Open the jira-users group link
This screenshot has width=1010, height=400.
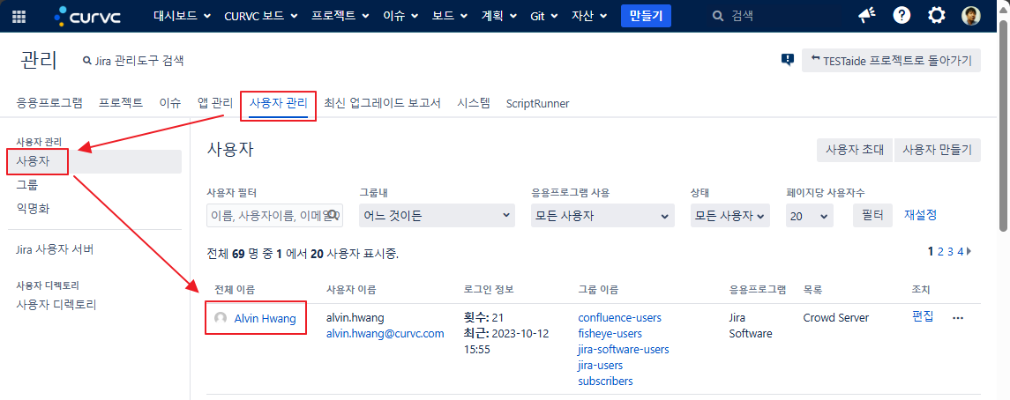pos(601,366)
